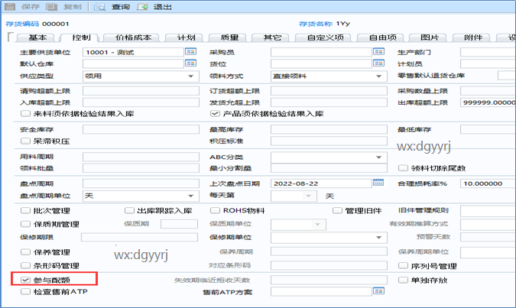
Task: Click 存货名称 value 1Yy
Action: click(x=343, y=24)
